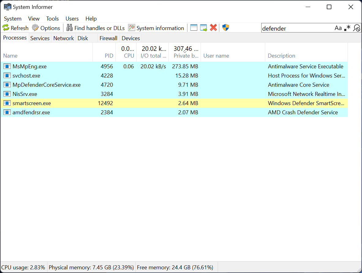Click Find window and thread icon
362x273 pixels.
[204, 28]
